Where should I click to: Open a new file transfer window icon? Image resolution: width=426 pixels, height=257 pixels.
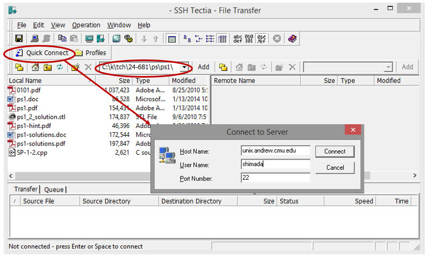[x=101, y=39]
